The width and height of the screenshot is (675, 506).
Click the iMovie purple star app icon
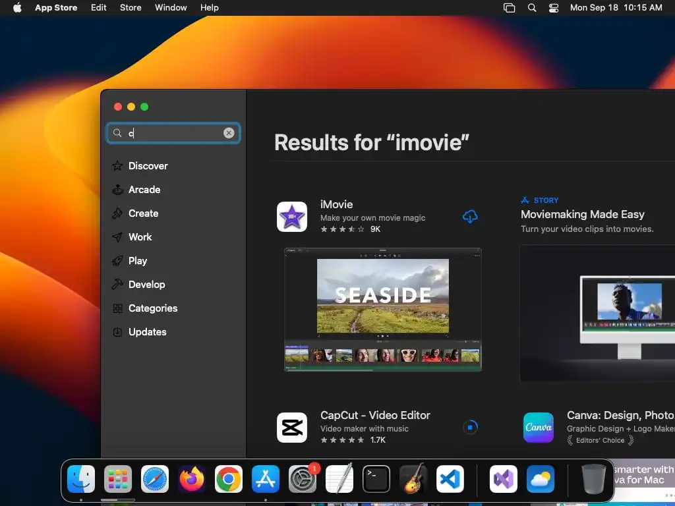[292, 216]
